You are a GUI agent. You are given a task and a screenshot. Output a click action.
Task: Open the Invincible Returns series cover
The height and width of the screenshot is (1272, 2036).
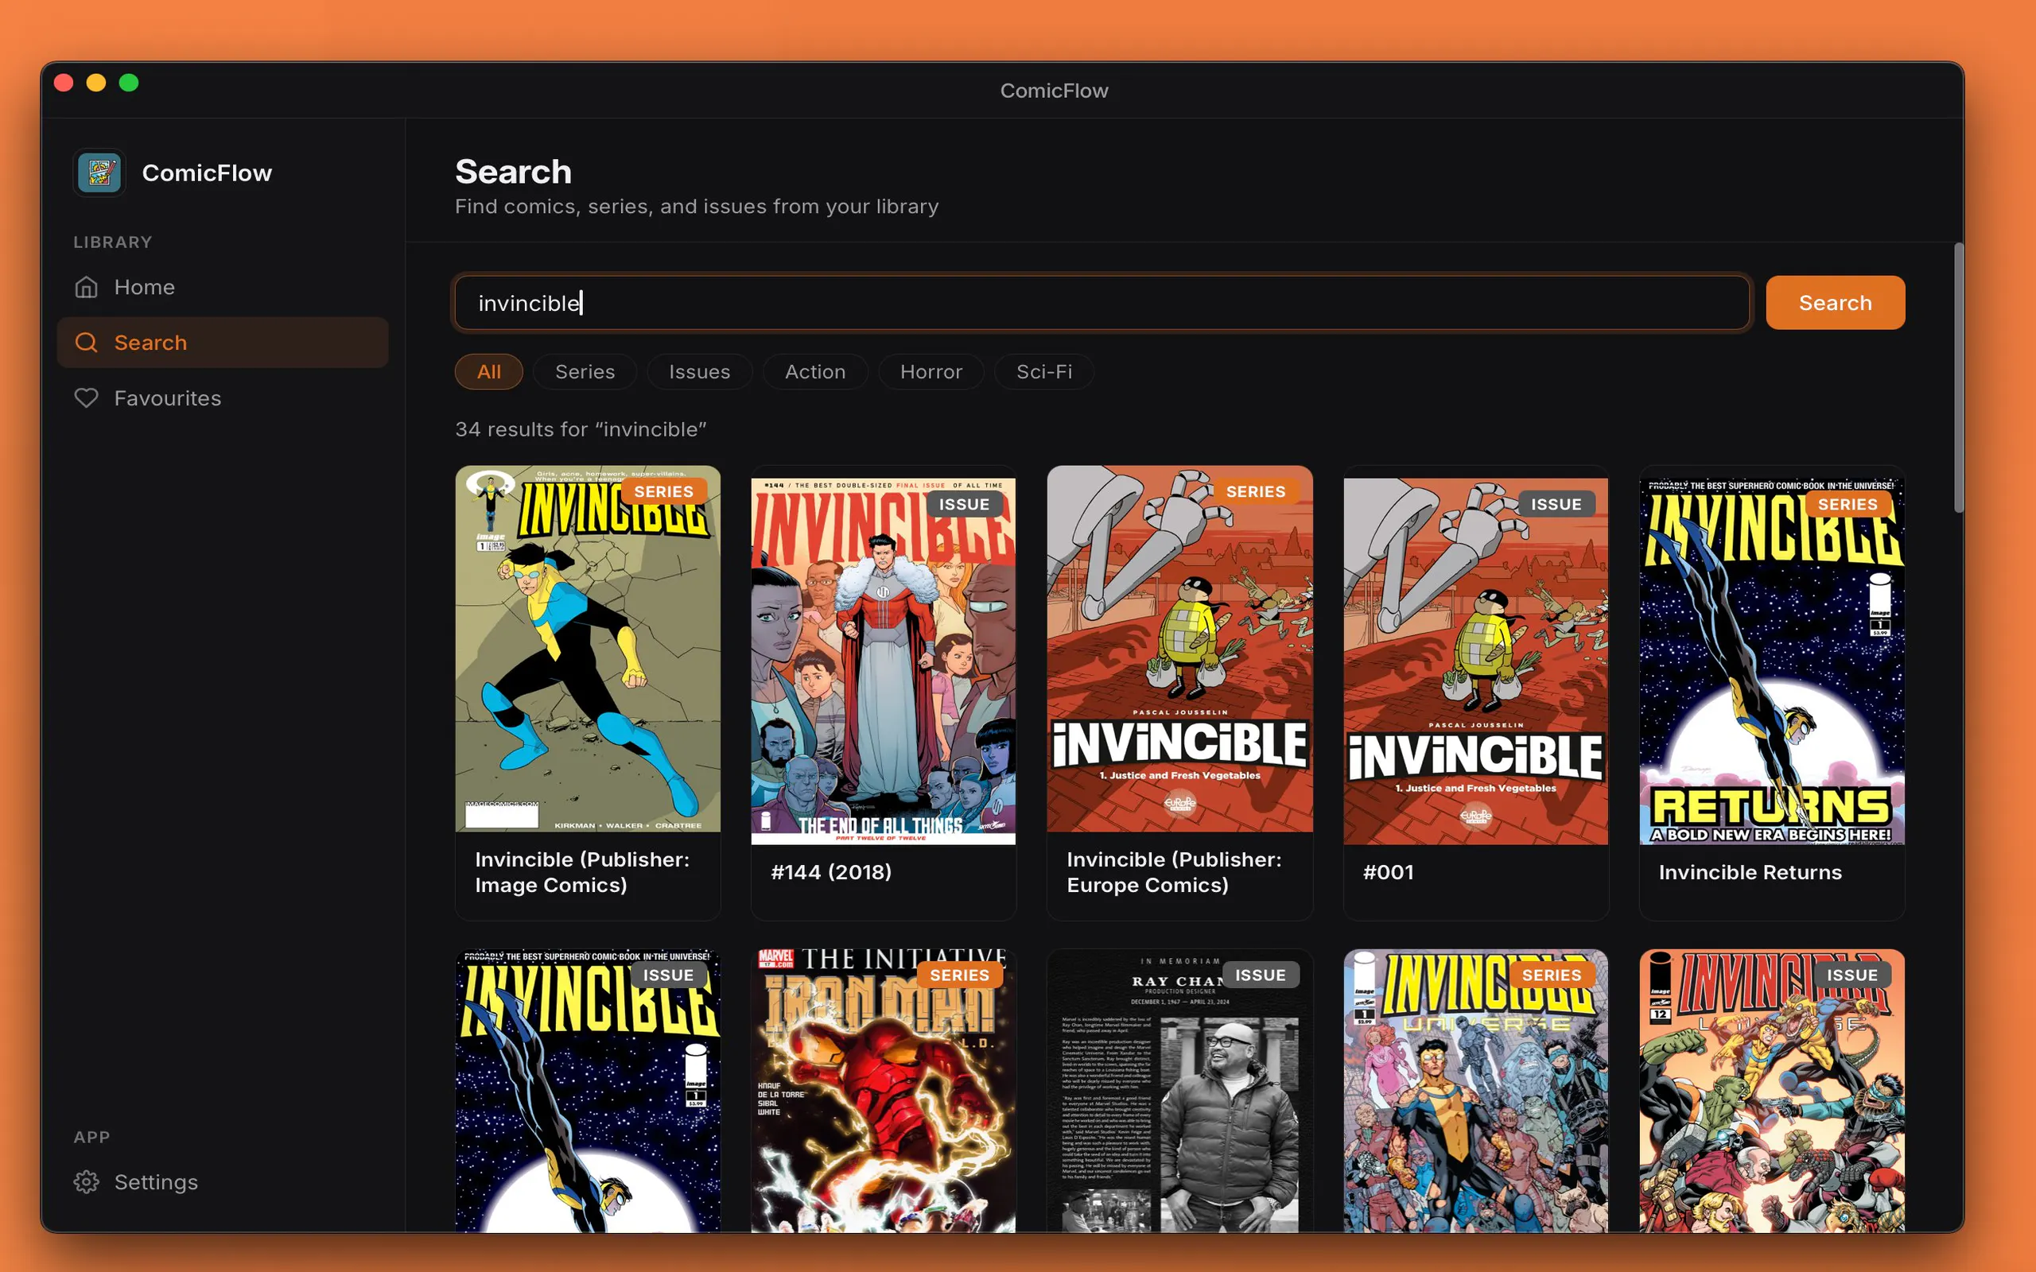pos(1772,661)
